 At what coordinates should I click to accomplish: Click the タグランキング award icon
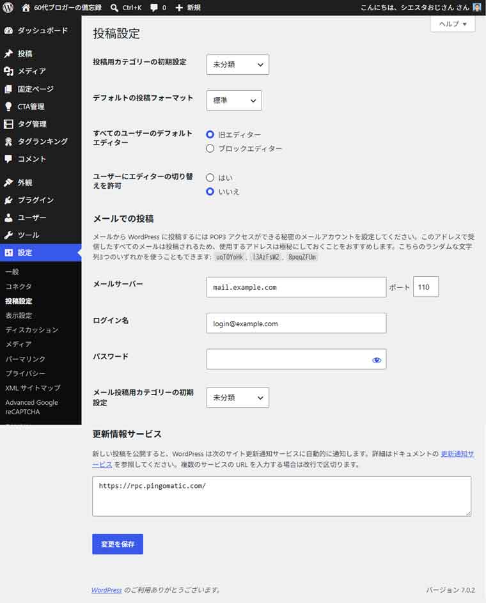tap(8, 141)
